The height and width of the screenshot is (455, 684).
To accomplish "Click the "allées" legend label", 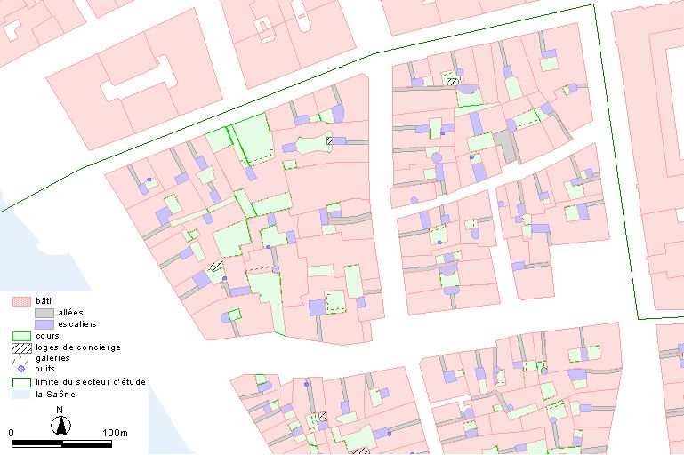I will tap(70, 313).
